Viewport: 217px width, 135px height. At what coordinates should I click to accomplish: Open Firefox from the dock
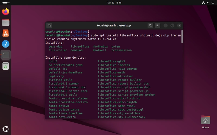point(5,11)
